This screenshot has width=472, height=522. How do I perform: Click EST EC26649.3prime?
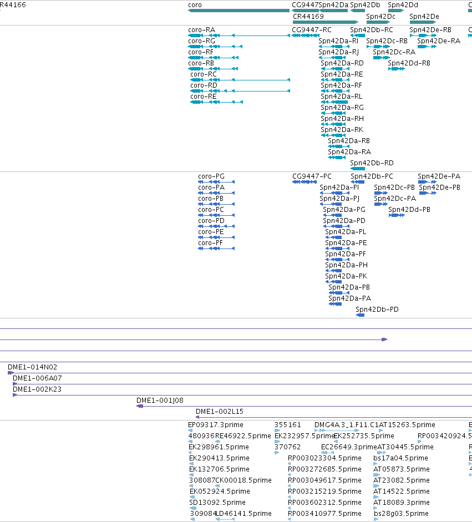(349, 447)
